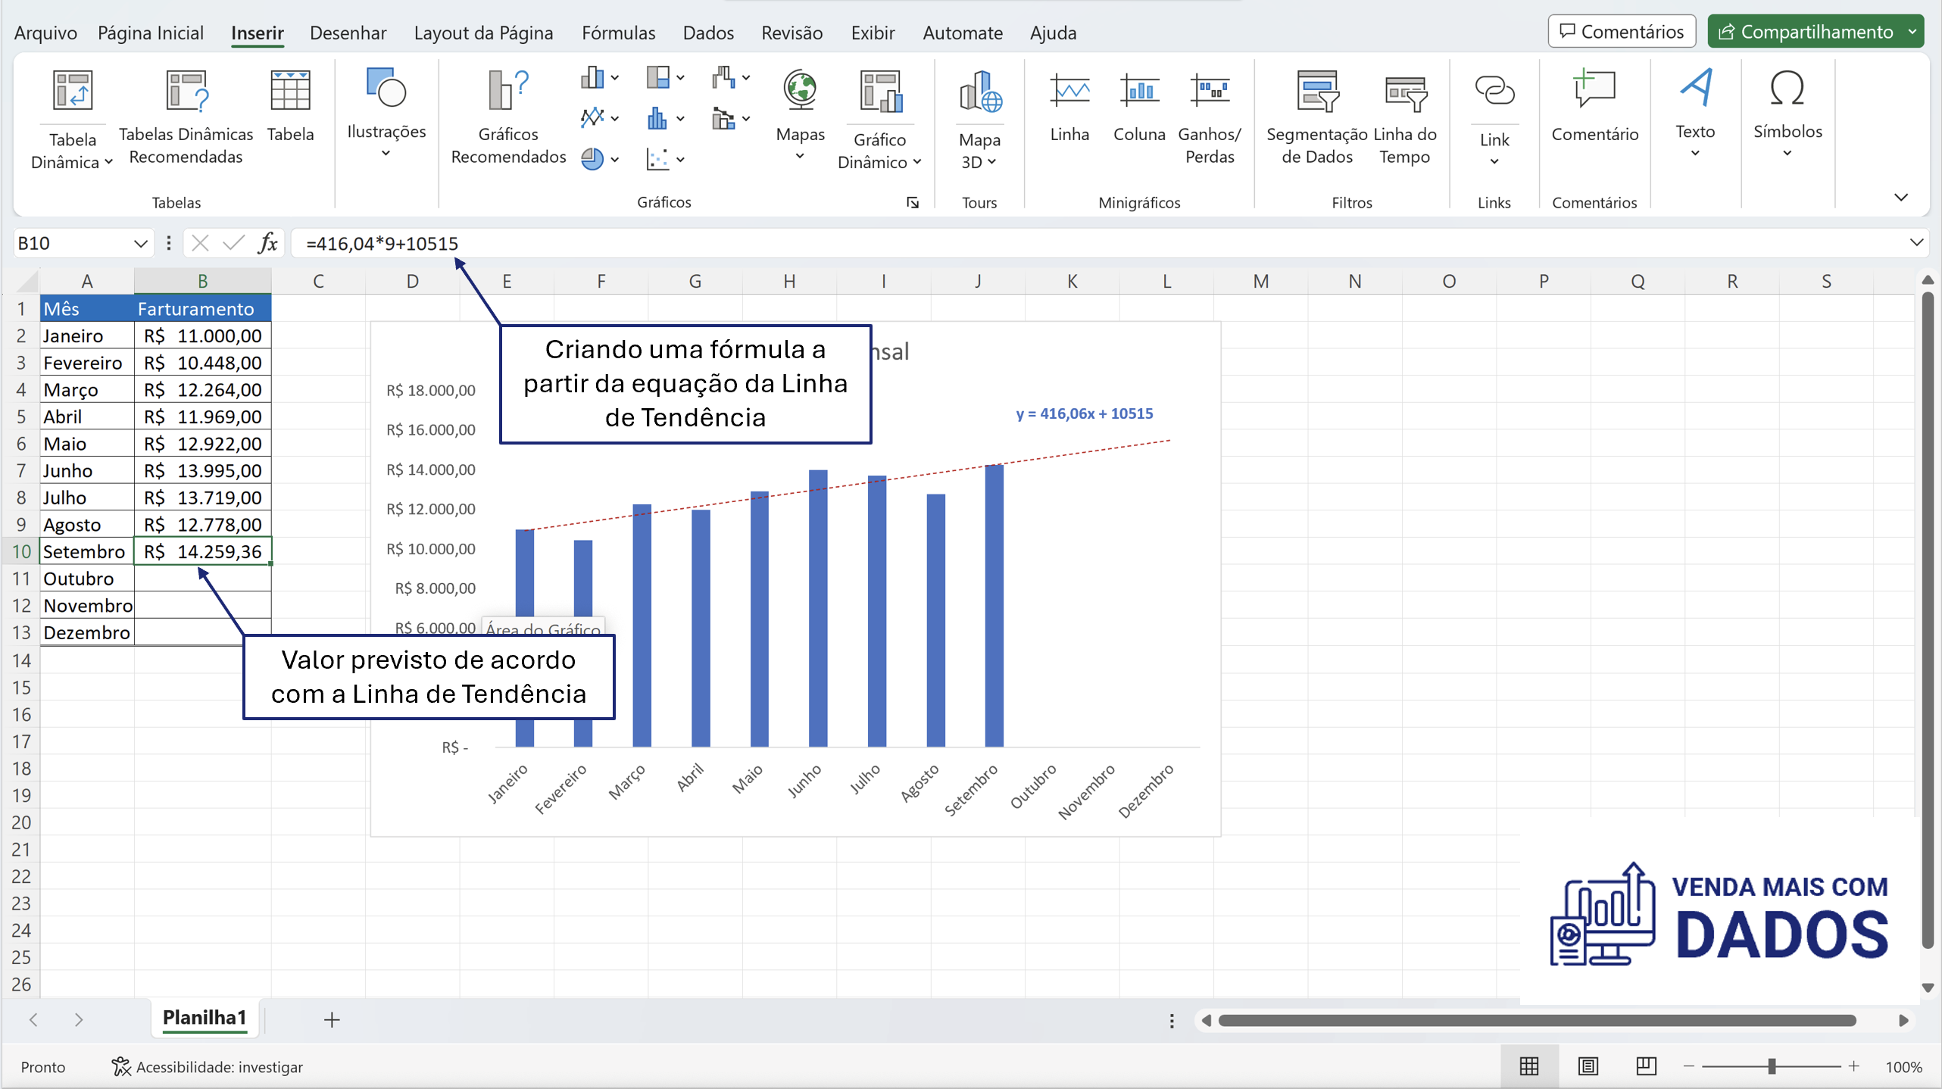The height and width of the screenshot is (1089, 1942).
Task: Switch to the Dados tab
Action: (x=707, y=33)
